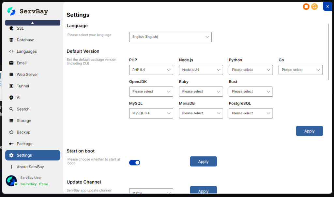Open the Python version dropdown
The image size is (334, 197).
pyautogui.click(x=251, y=70)
